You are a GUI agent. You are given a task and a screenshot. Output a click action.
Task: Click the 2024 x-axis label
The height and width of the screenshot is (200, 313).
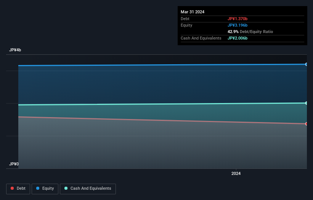click(236, 173)
